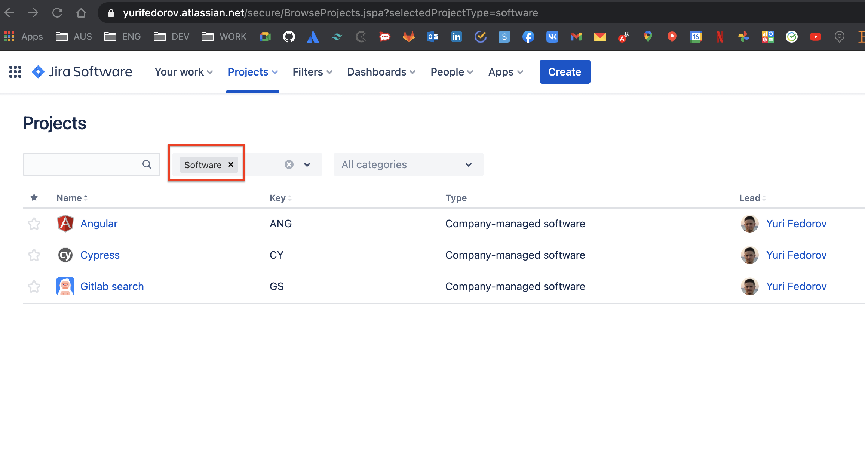The image size is (865, 471).
Task: Click the blue Create button
Action: pyautogui.click(x=565, y=72)
